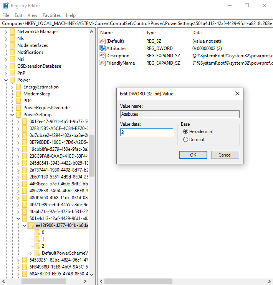Click into the Value data input field

[147, 132]
